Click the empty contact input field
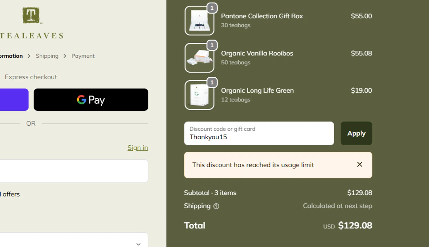Screen dimensions: 429x247 click(74, 171)
